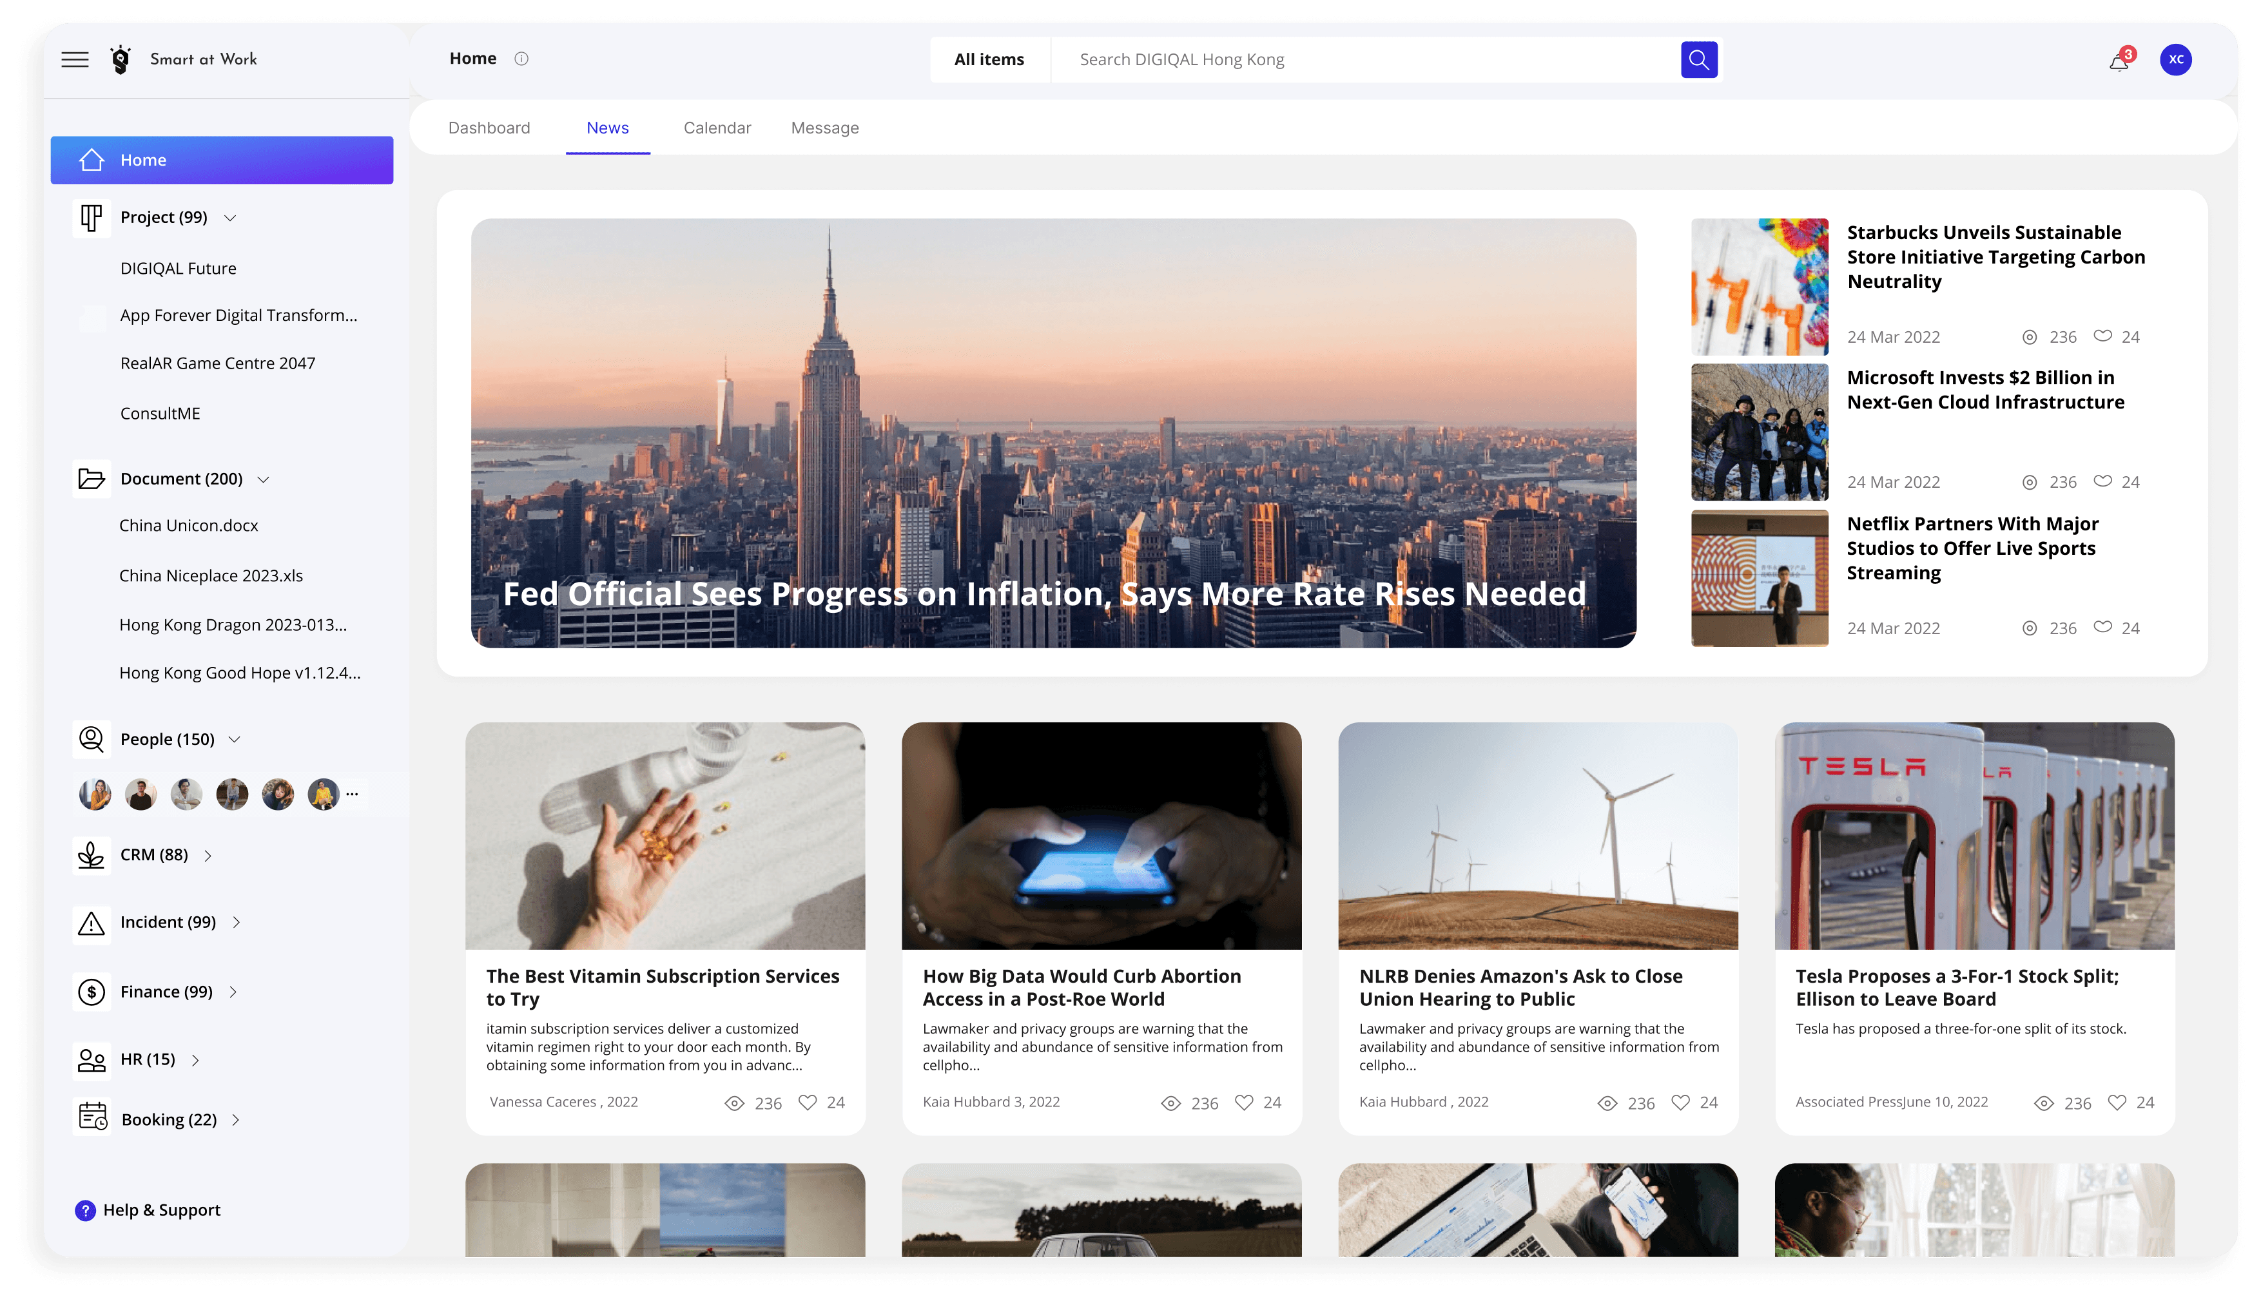2261x1301 pixels.
Task: Like the Tesla stock split article
Action: [2116, 1103]
